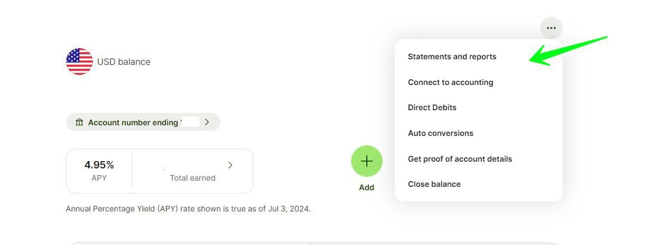The image size is (647, 245).
Task: Click the 4.95% rate value
Action: [99, 165]
